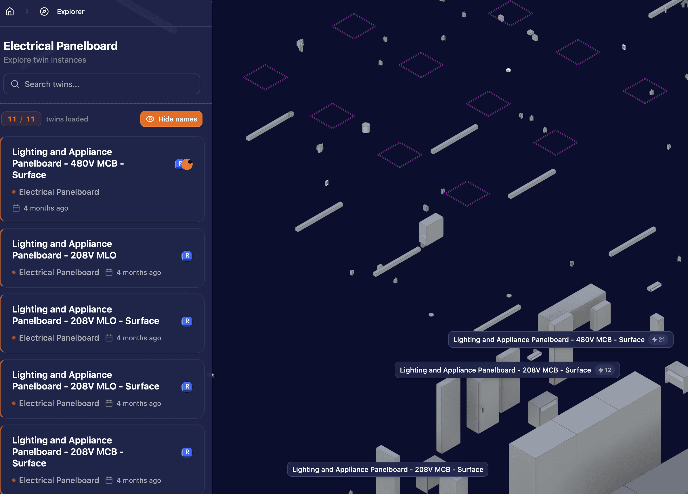This screenshot has height=494, width=688.
Task: Click the panel collapse handle on sidebar edge
Action: (212, 375)
